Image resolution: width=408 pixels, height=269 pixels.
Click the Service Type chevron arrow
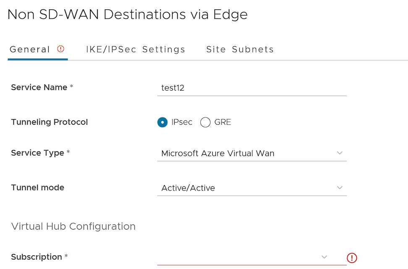pyautogui.click(x=340, y=153)
